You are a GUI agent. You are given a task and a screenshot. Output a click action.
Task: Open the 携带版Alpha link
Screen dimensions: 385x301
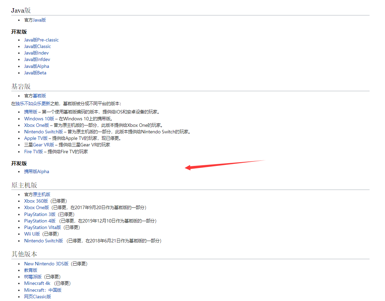coord(36,171)
